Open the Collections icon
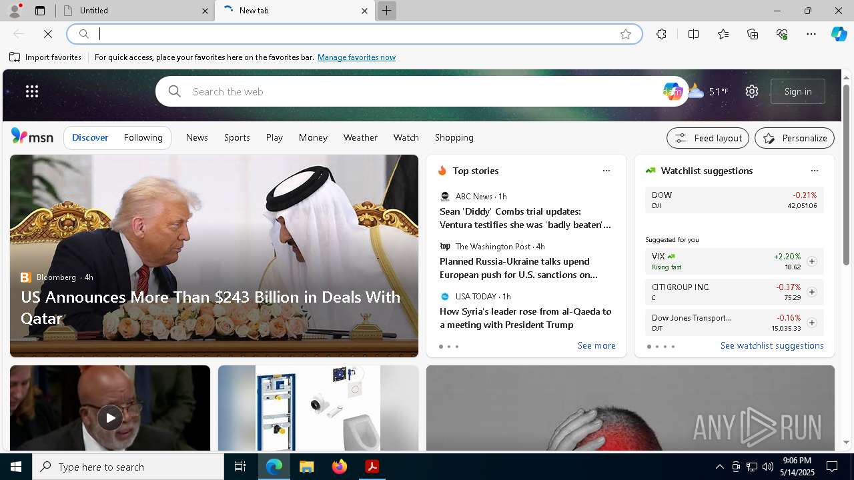The height and width of the screenshot is (480, 854). pos(753,34)
